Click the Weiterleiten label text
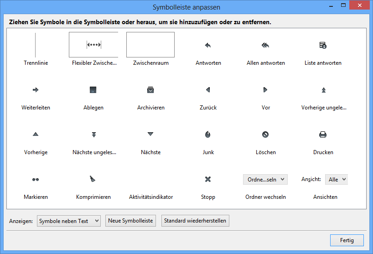 (36, 108)
